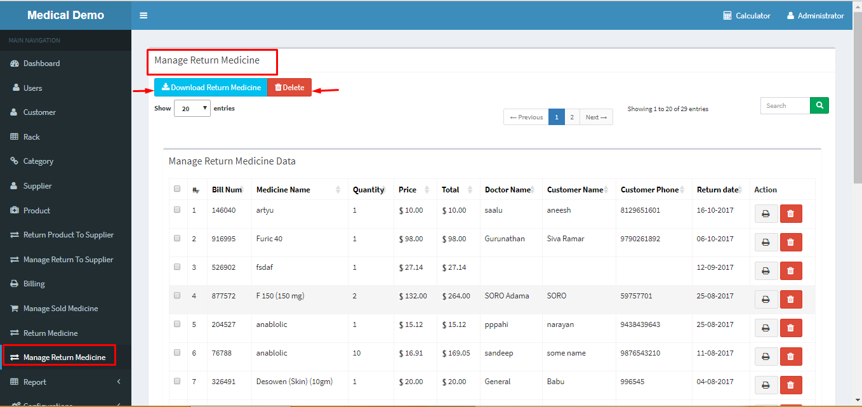Open Billing in the sidebar

click(x=65, y=284)
